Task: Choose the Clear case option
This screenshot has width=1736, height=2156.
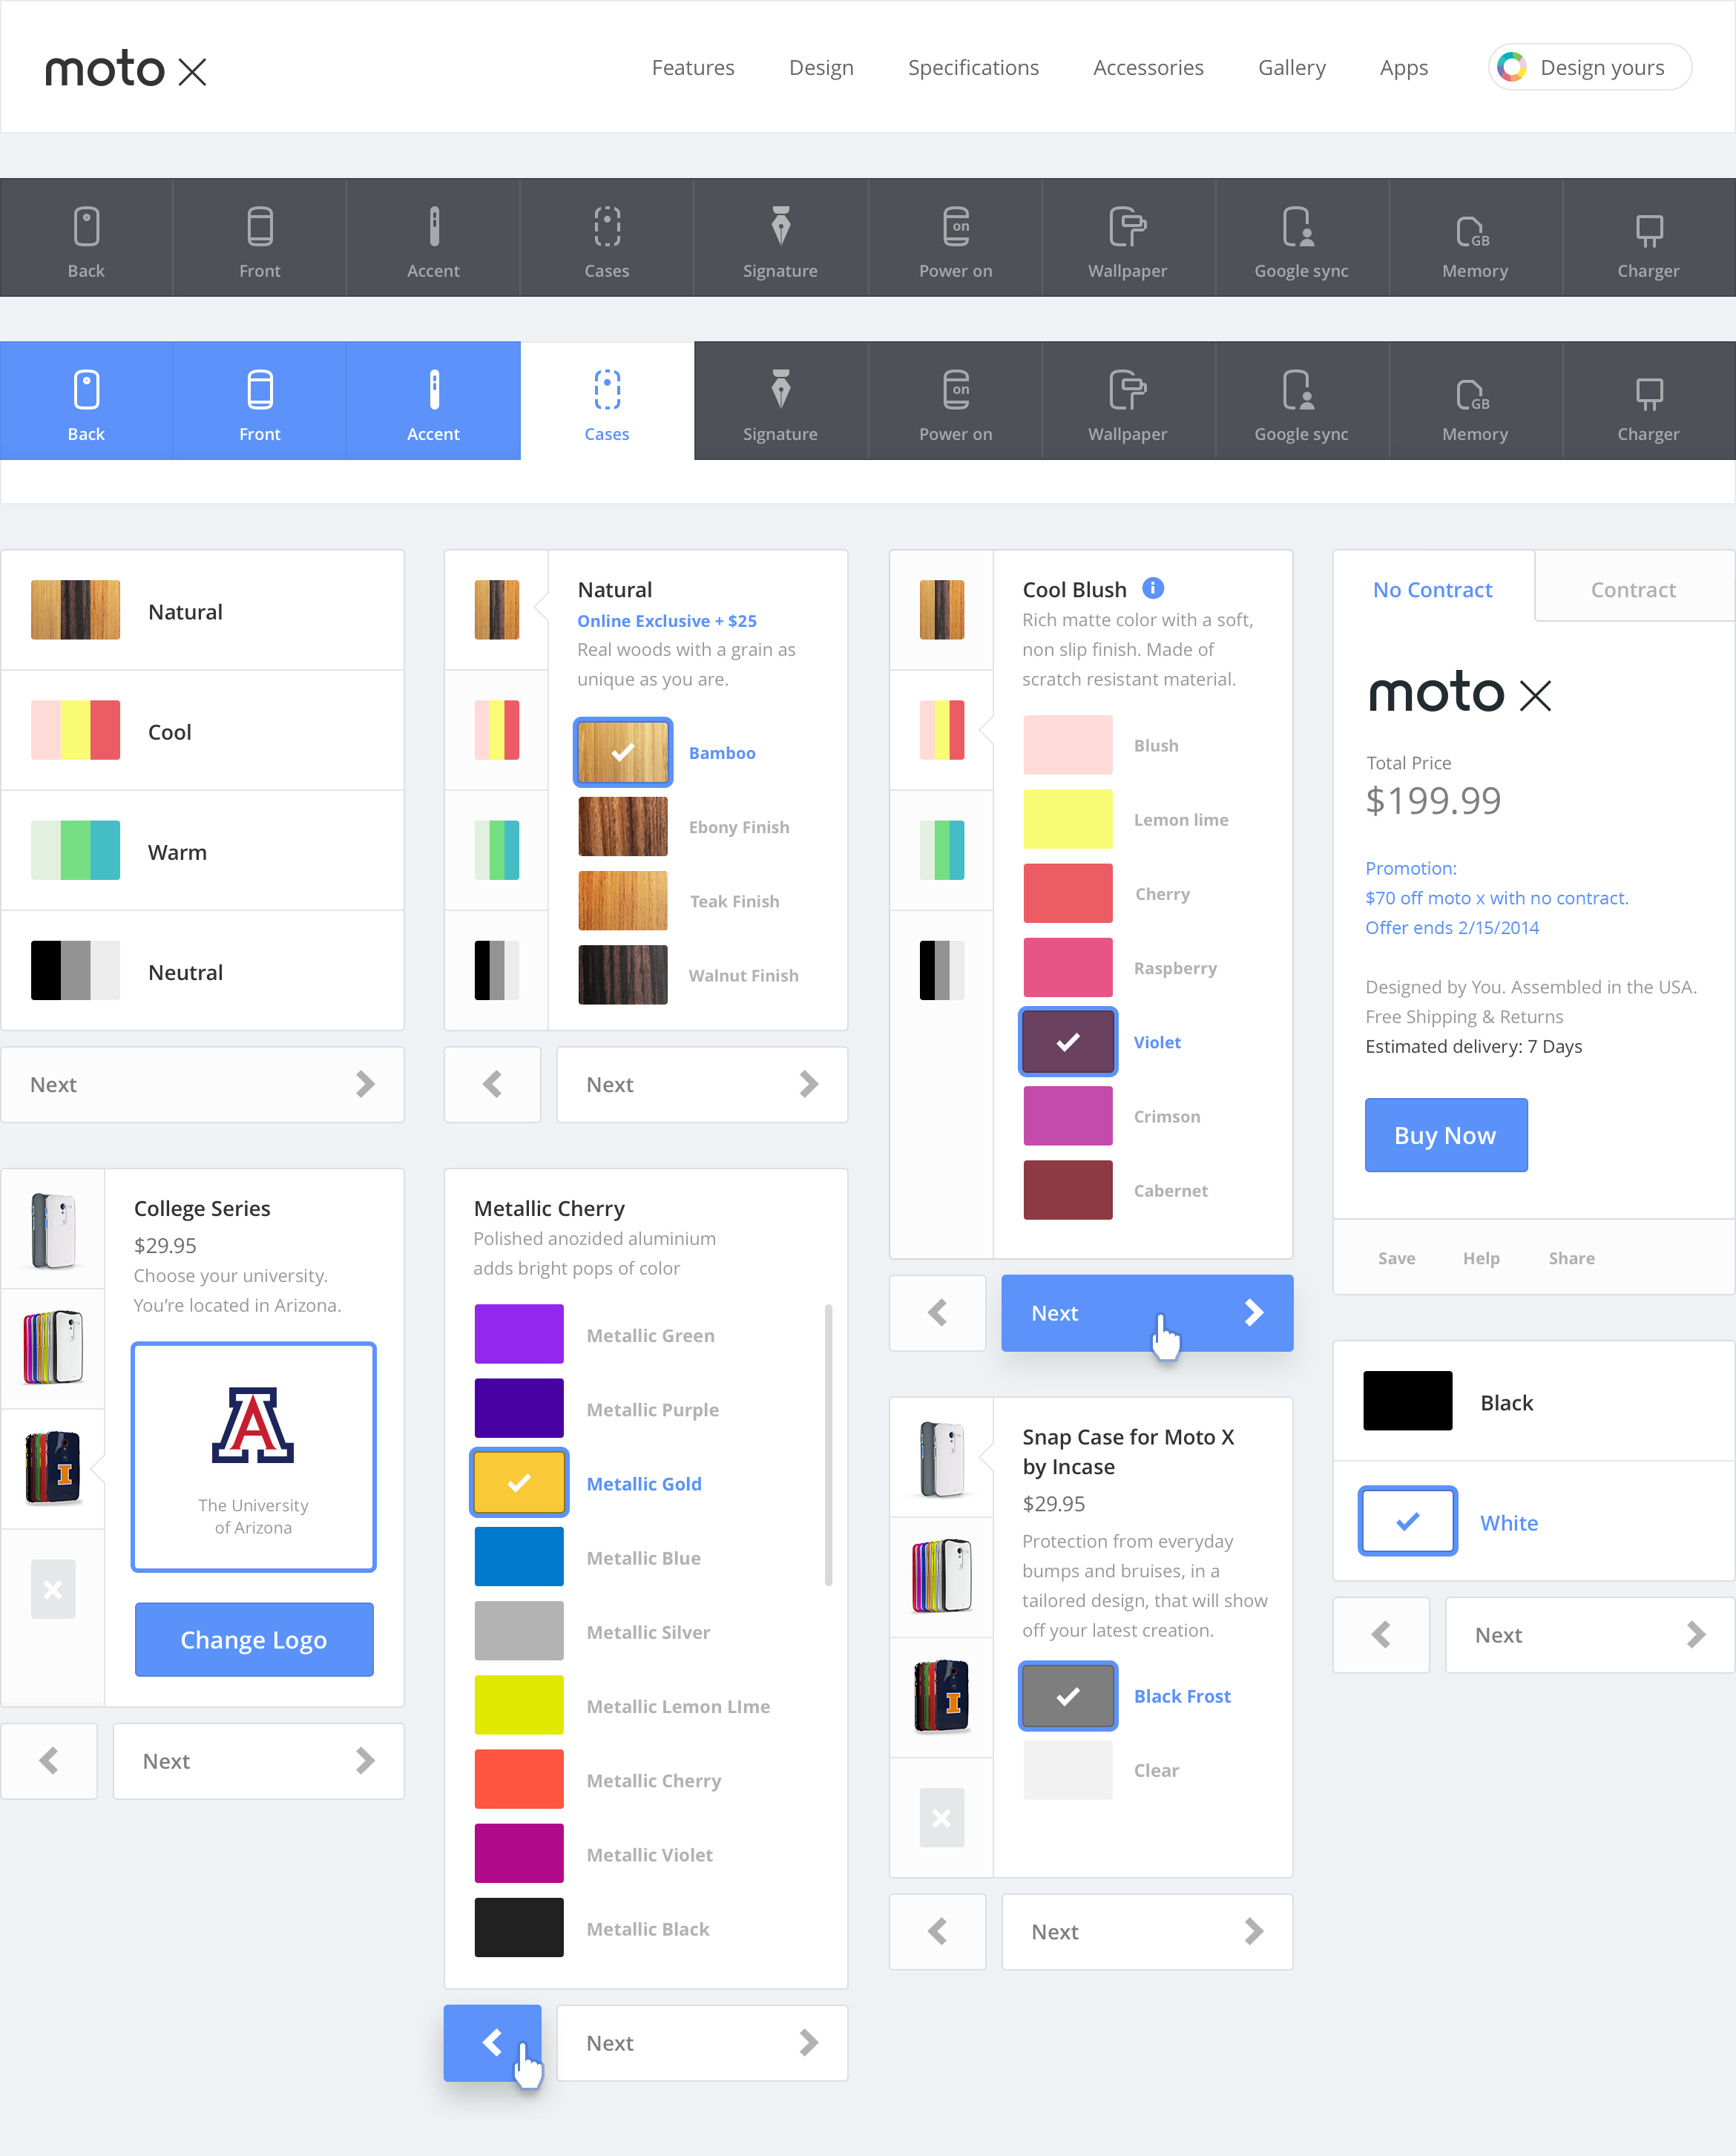Action: [1068, 1770]
